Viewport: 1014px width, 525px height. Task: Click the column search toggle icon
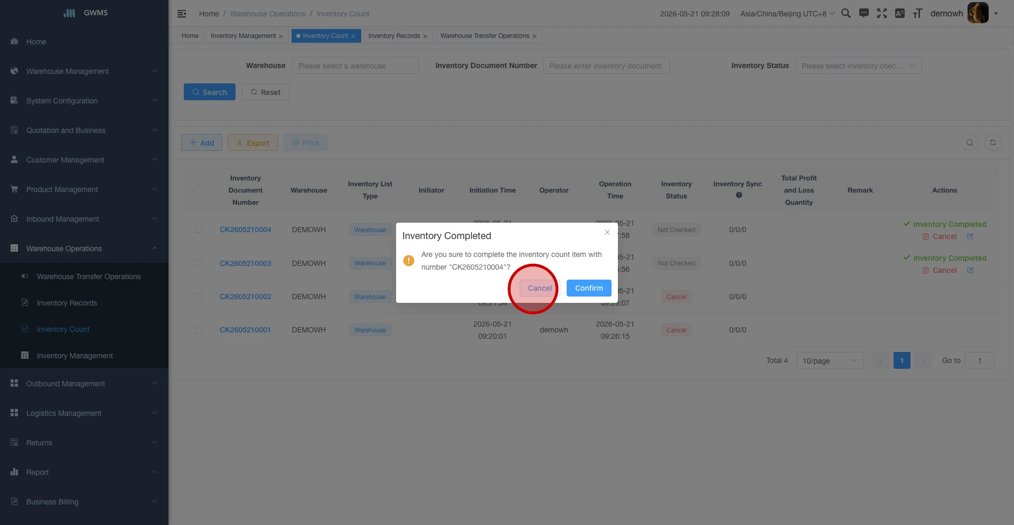(970, 142)
